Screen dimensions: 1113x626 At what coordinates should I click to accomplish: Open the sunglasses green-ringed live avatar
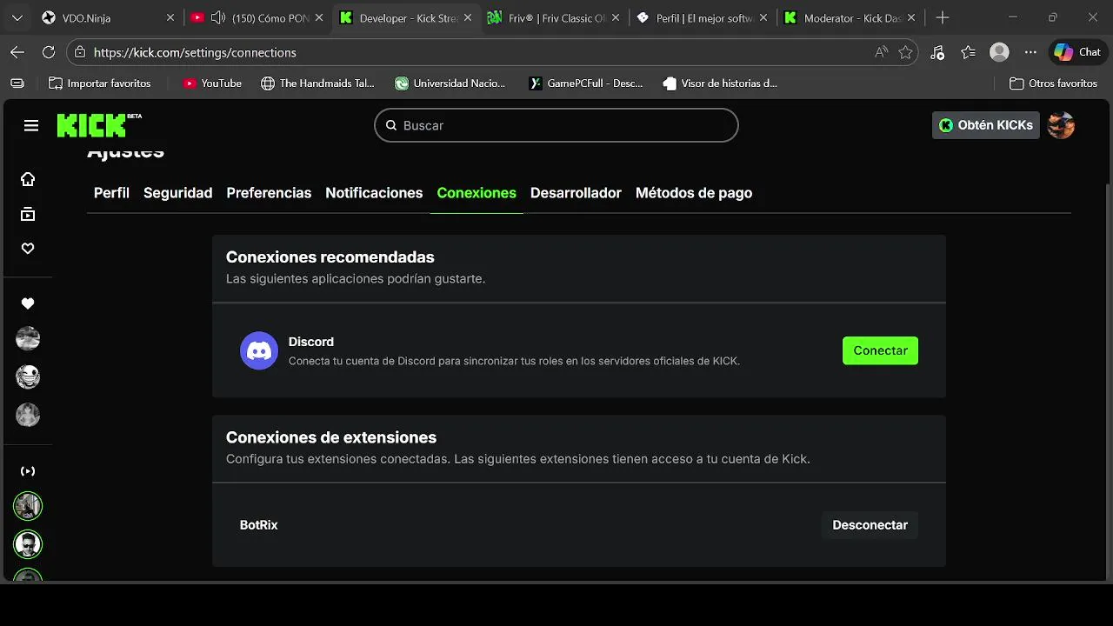coord(28,544)
